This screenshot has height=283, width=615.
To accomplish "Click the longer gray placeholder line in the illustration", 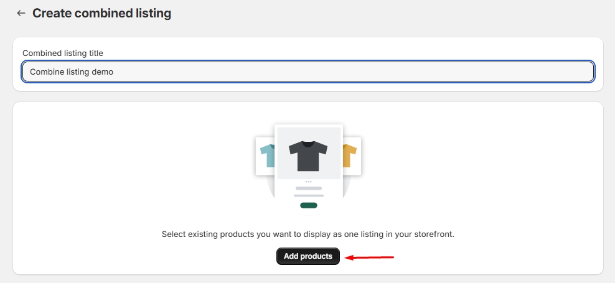I will [308, 195].
